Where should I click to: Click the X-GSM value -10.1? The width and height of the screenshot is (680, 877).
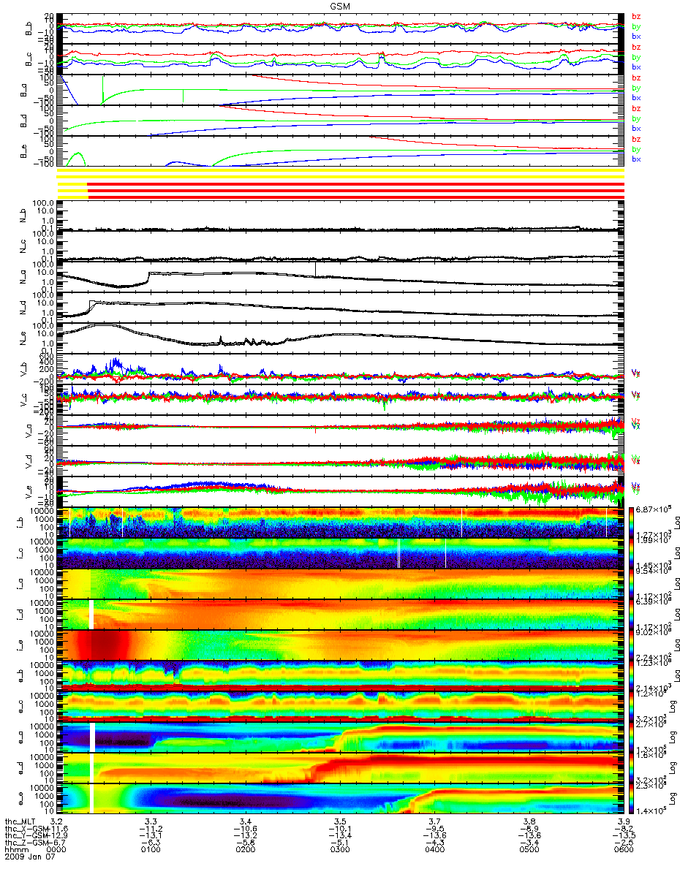coord(340,829)
